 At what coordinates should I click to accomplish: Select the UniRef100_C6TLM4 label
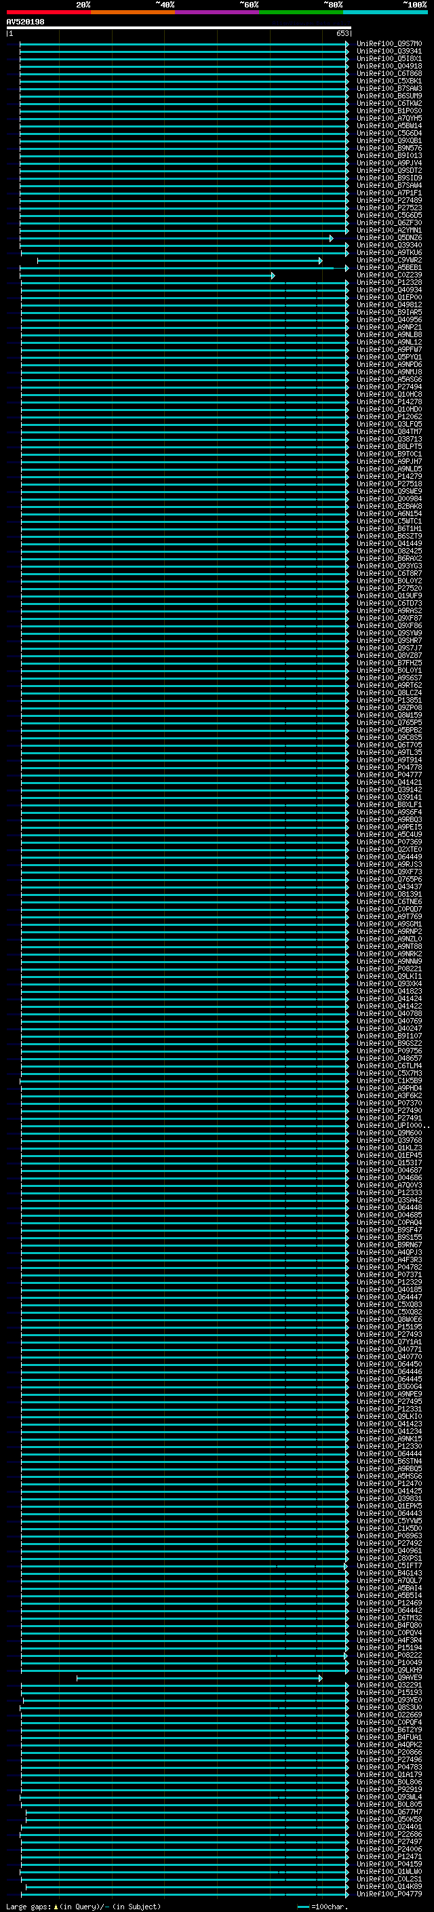(389, 1066)
